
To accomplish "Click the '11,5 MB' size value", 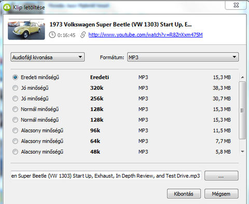I will click(x=222, y=130).
